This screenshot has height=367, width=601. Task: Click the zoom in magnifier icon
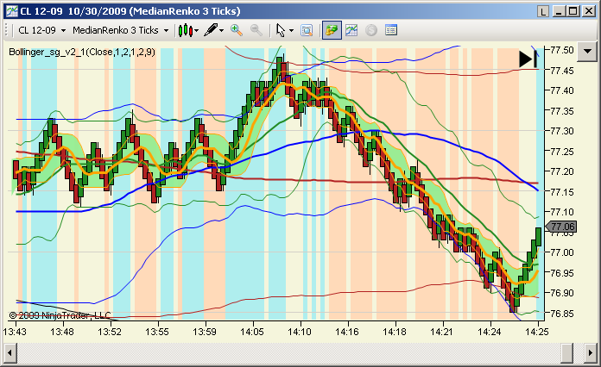[x=237, y=30]
